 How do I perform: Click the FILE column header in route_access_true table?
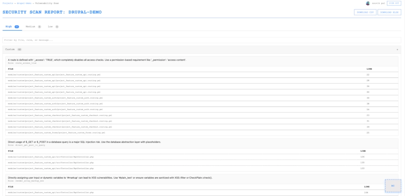pyautogui.click(x=11, y=69)
